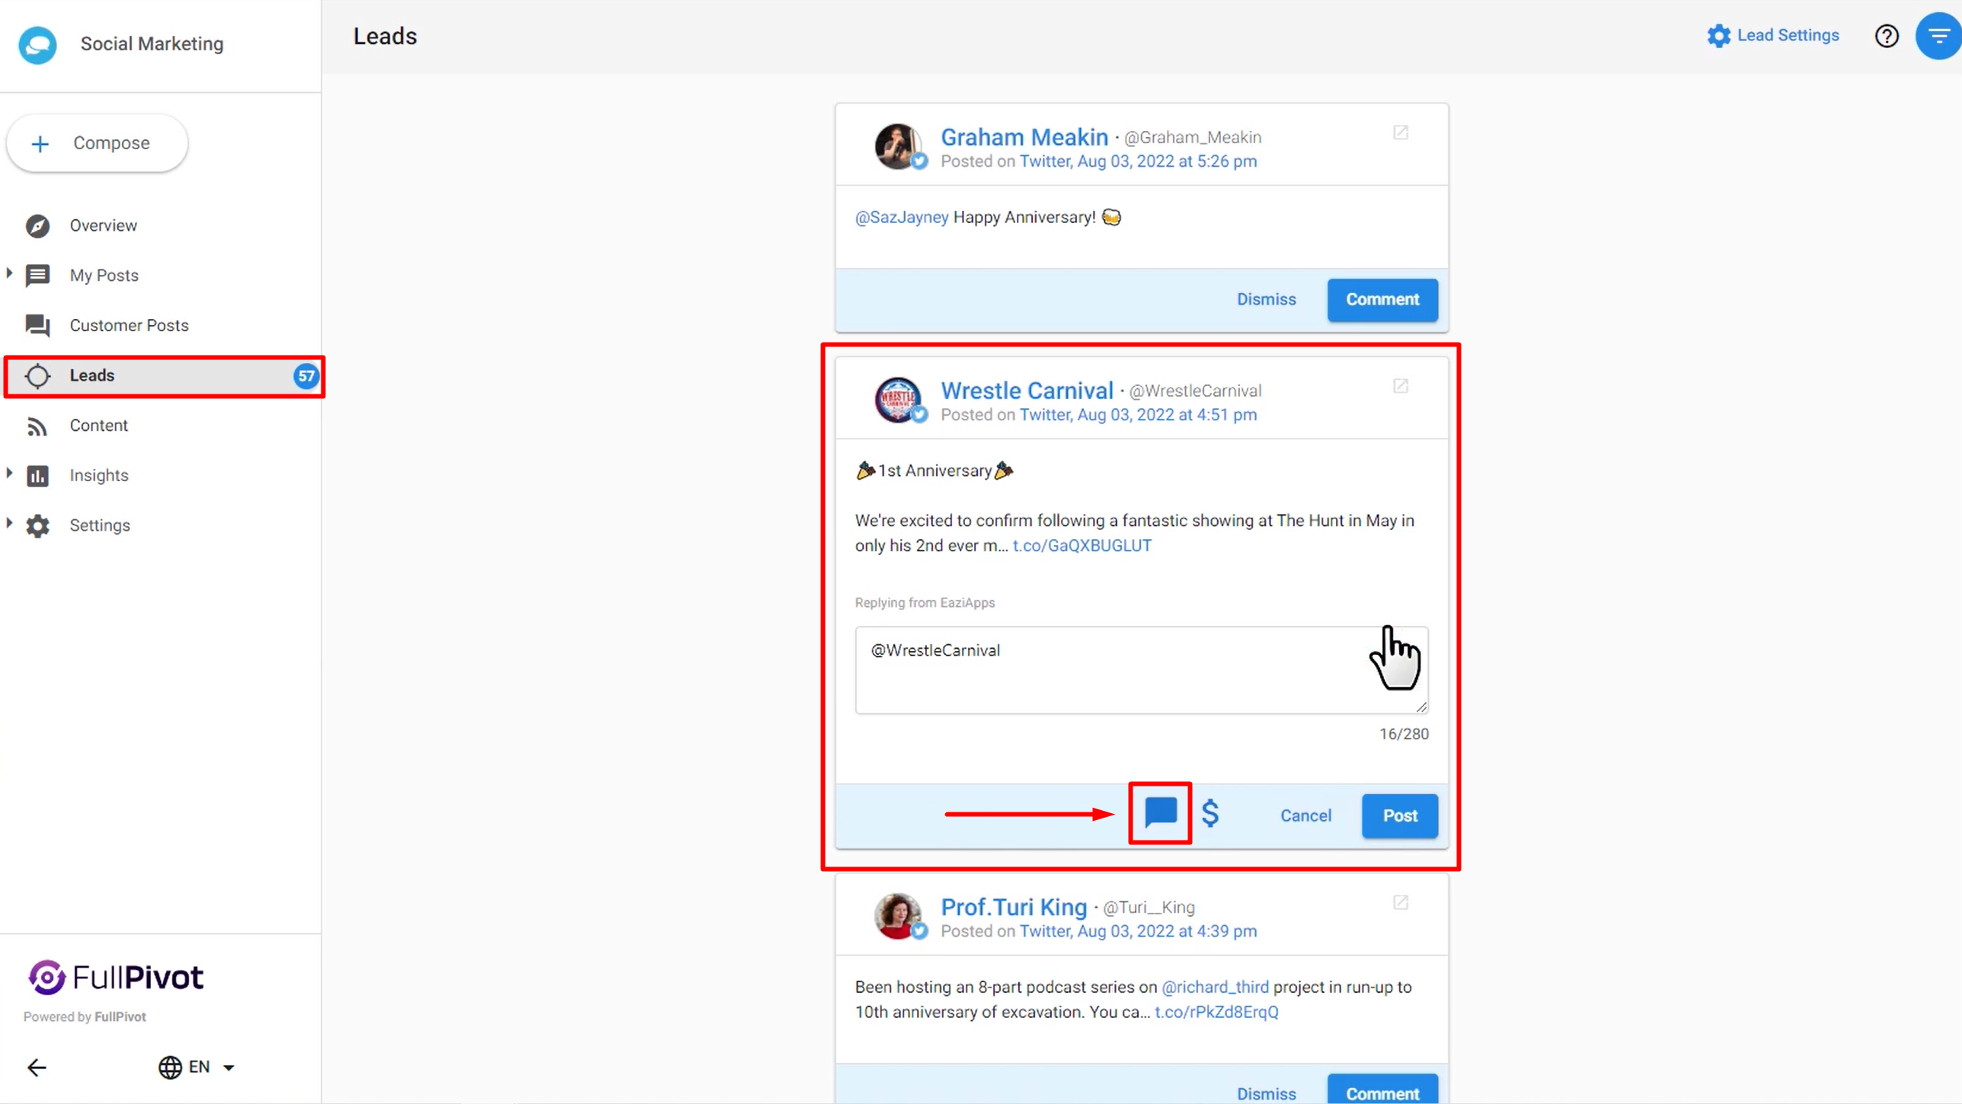
Task: Dismiss Graham Meakin's post
Action: pyautogui.click(x=1266, y=299)
